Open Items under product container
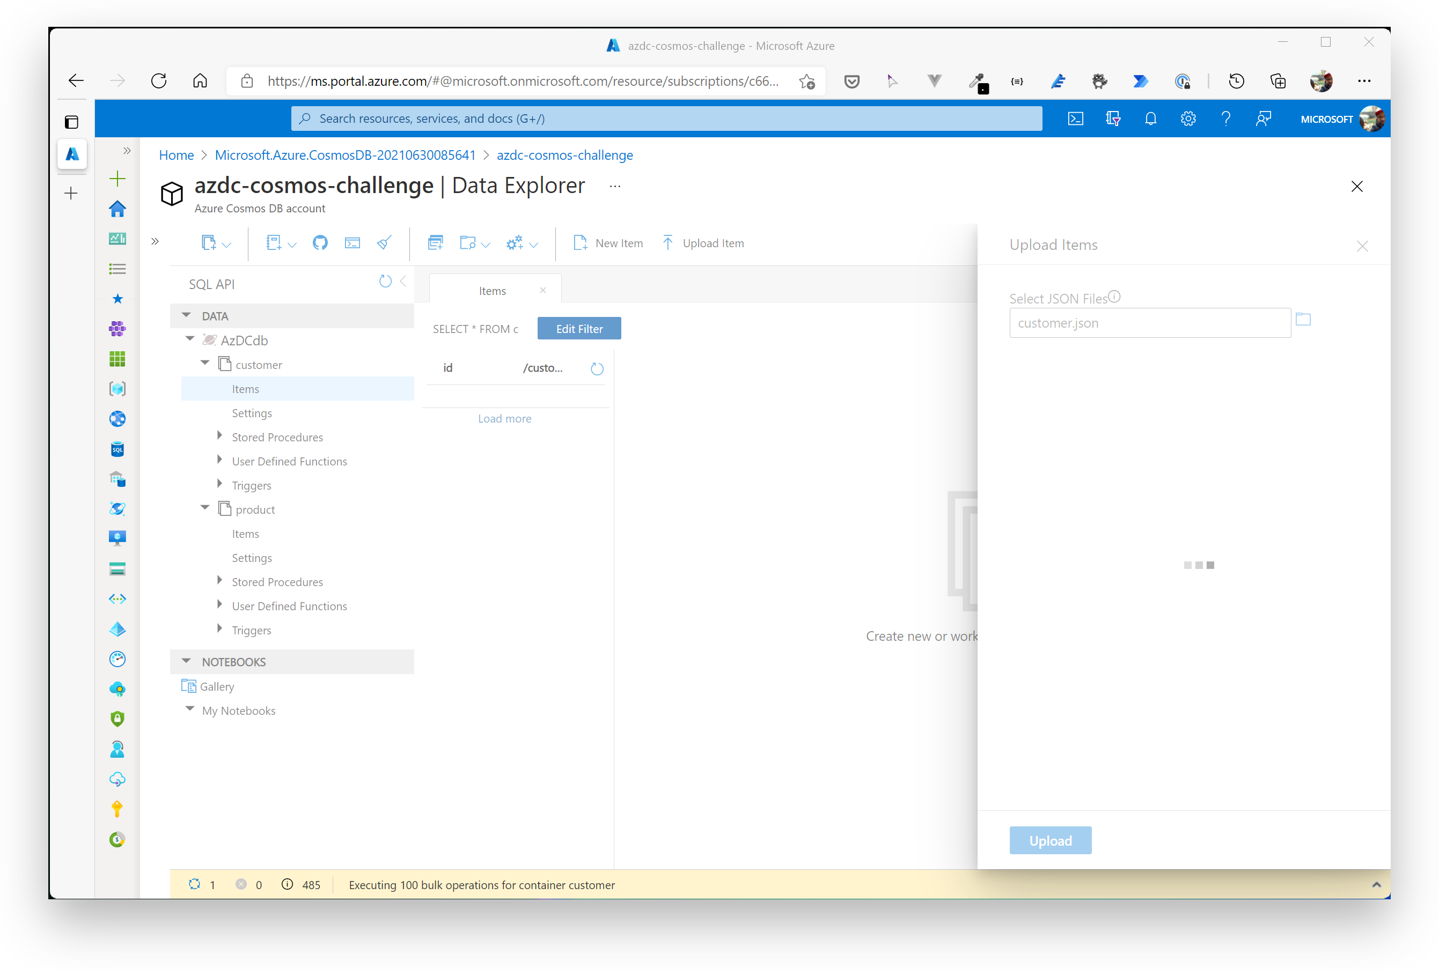The width and height of the screenshot is (1439, 969). (x=245, y=534)
